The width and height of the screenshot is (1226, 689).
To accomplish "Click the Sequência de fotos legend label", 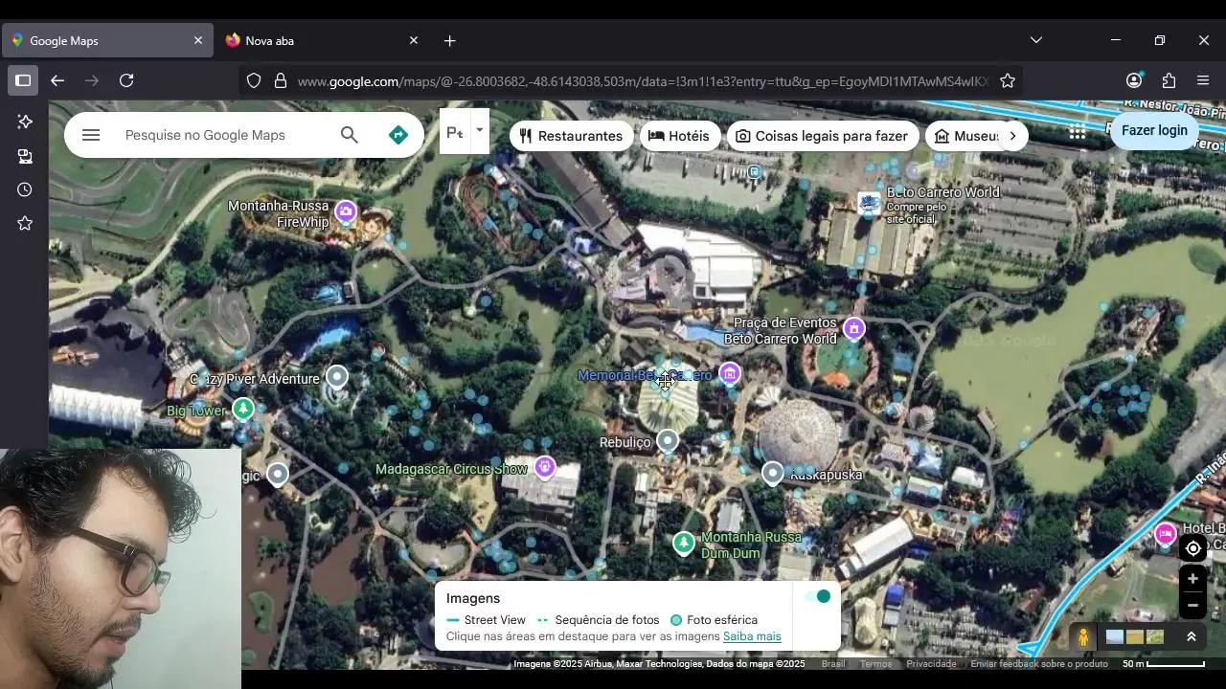I will pos(606,620).
